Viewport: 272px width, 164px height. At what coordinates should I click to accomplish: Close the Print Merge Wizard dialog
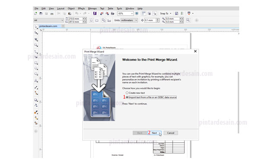[x=195, y=51]
